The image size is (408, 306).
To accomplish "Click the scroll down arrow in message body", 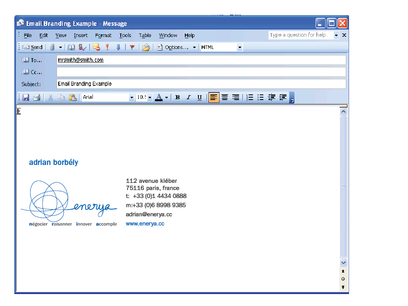I will (343, 263).
